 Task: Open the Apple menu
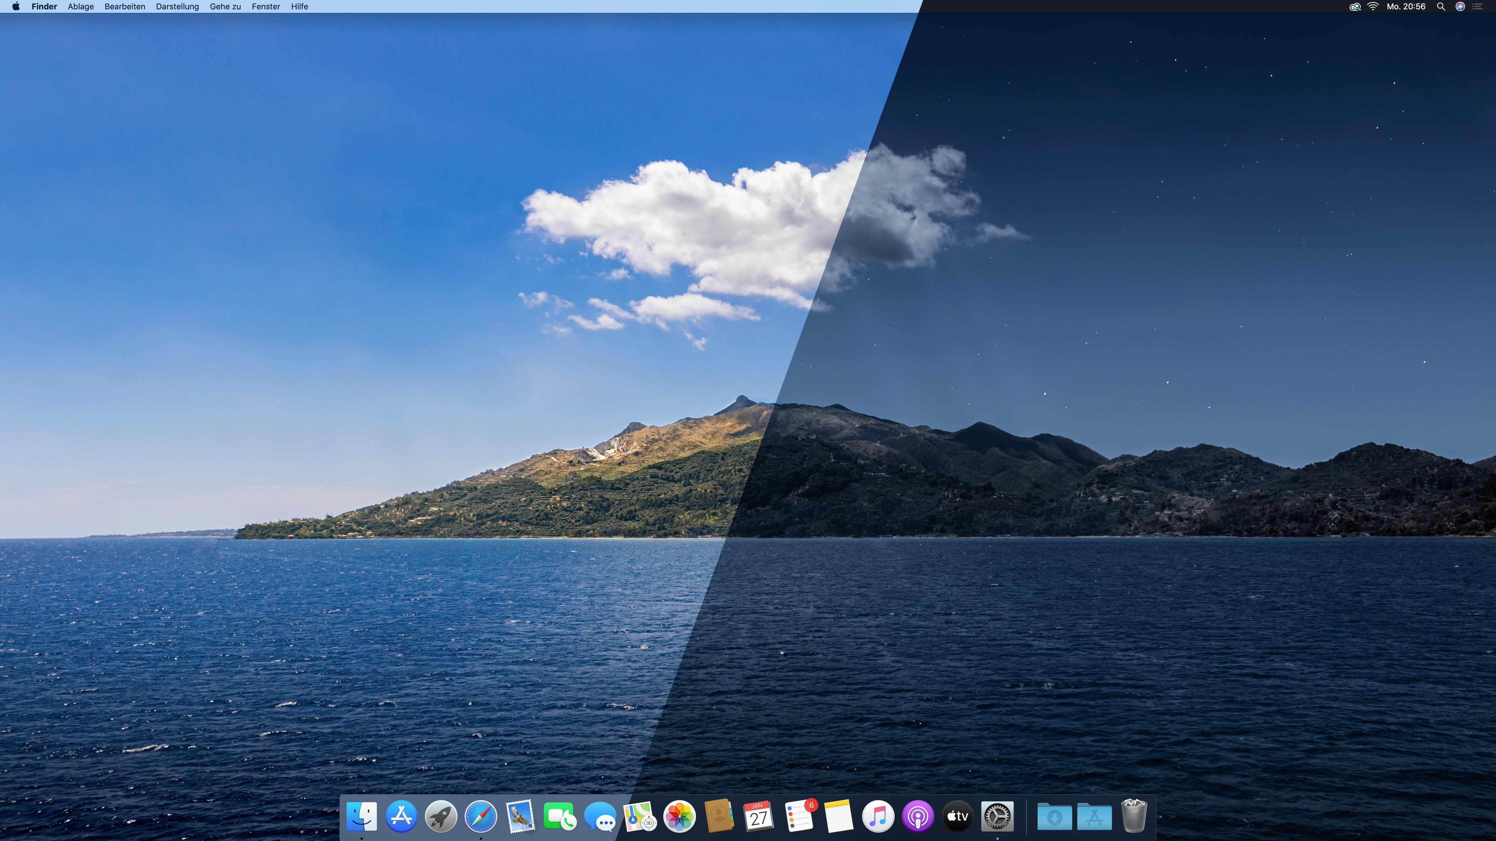[16, 6]
